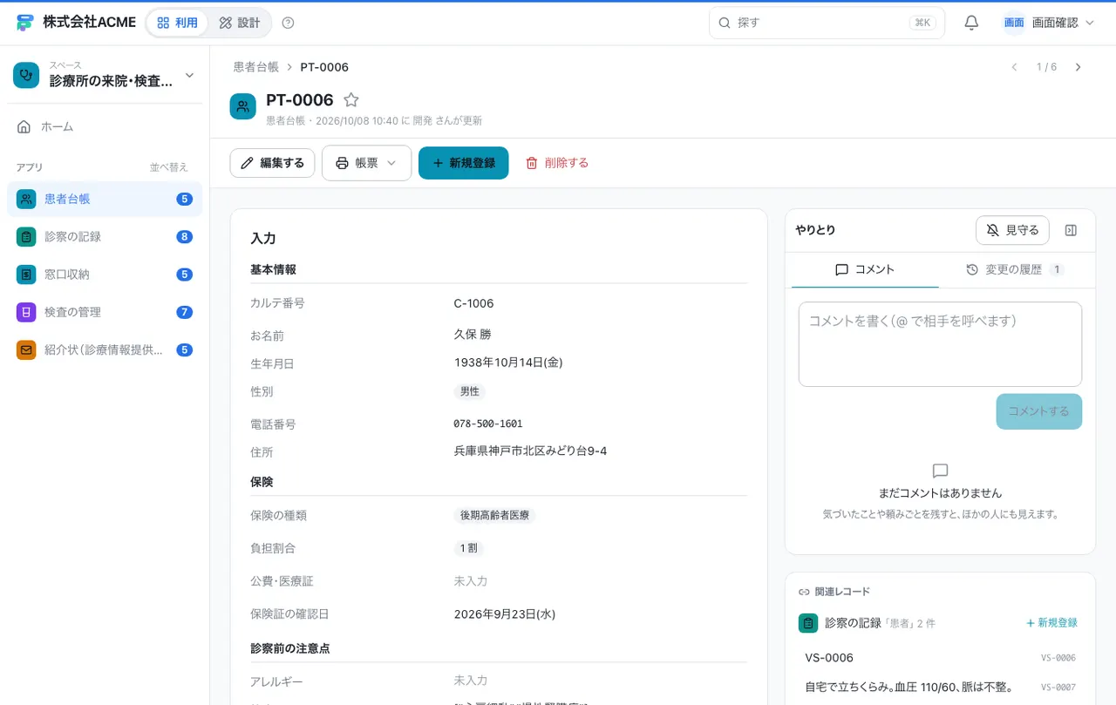Expand the space selector chevron
This screenshot has width=1116, height=705.
click(189, 75)
